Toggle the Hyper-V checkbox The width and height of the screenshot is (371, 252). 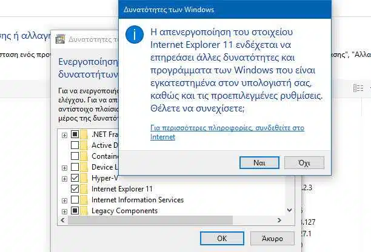75,177
